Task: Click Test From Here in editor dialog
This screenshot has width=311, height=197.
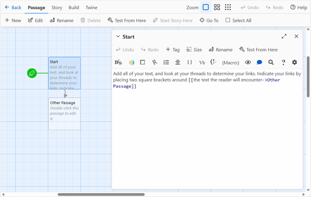Action: [x=259, y=50]
